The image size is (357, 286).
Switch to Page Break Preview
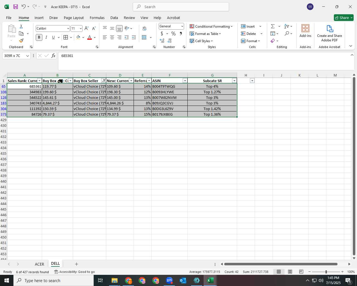pyautogui.click(x=301, y=271)
